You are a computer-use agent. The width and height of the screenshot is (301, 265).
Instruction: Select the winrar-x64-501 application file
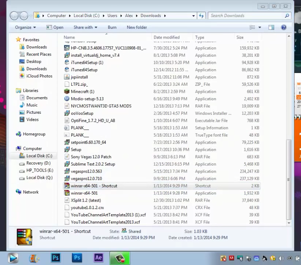(x=84, y=193)
